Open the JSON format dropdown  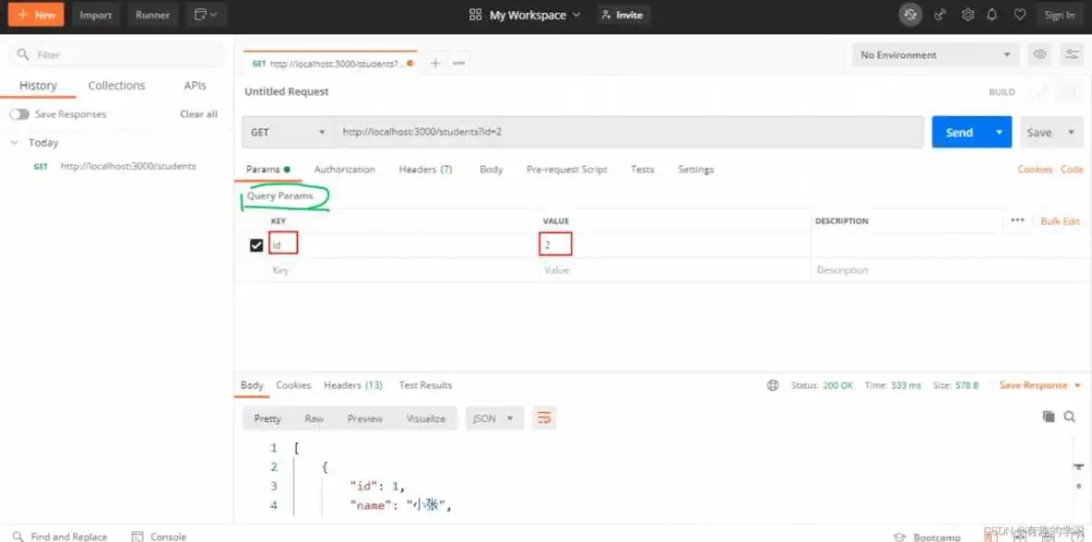(x=494, y=418)
